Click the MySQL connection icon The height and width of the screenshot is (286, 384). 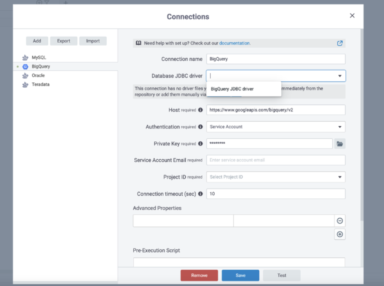25,58
